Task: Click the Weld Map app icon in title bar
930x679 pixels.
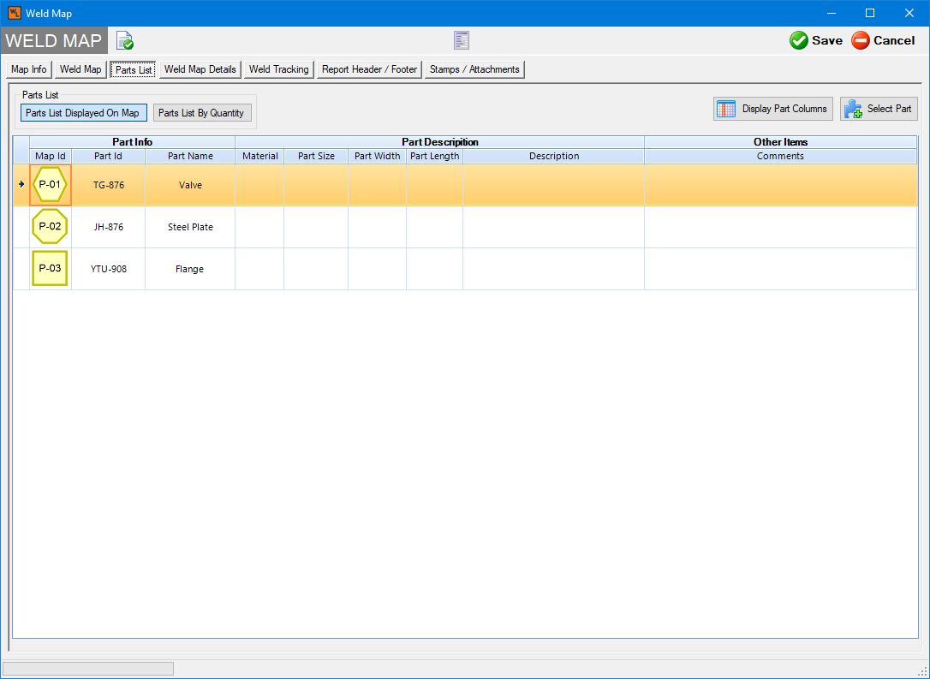Action: click(14, 13)
